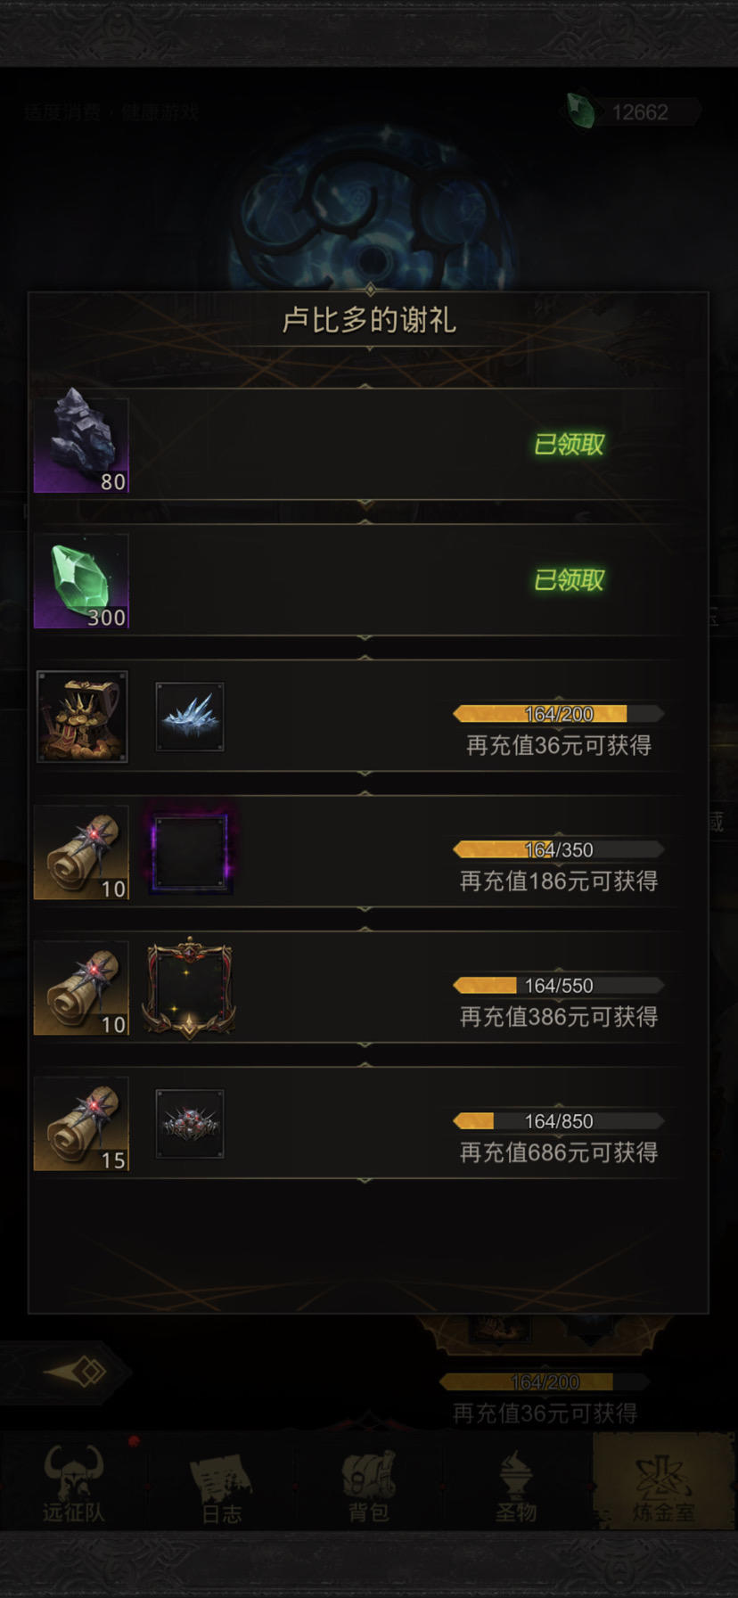Select the spiked crown item icon
This screenshot has height=1598, width=738.
click(190, 1124)
